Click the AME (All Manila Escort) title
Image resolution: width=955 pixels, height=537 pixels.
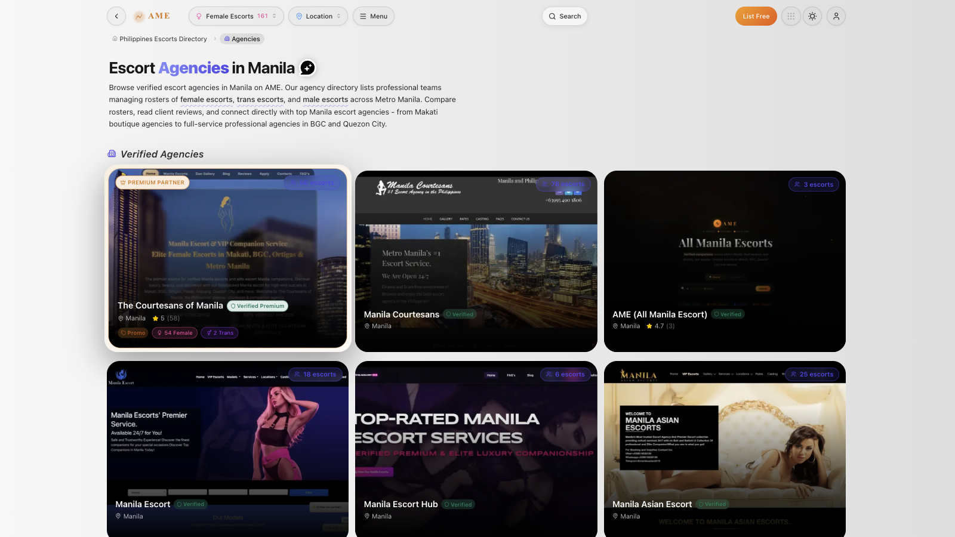click(660, 314)
